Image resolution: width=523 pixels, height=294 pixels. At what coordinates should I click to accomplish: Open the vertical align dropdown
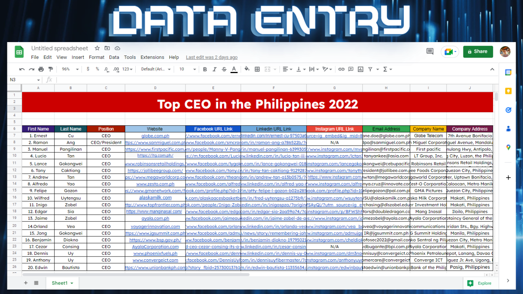pyautogui.click(x=301, y=69)
